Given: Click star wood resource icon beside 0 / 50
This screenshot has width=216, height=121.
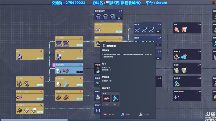Looking at the screenshot, I should tap(123, 115).
